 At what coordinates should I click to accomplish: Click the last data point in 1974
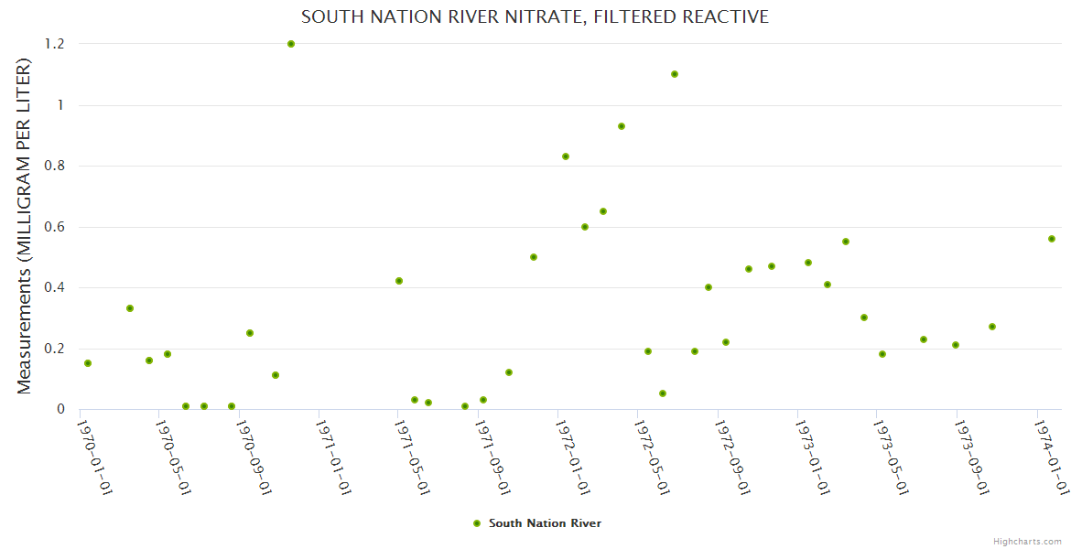(x=1052, y=239)
